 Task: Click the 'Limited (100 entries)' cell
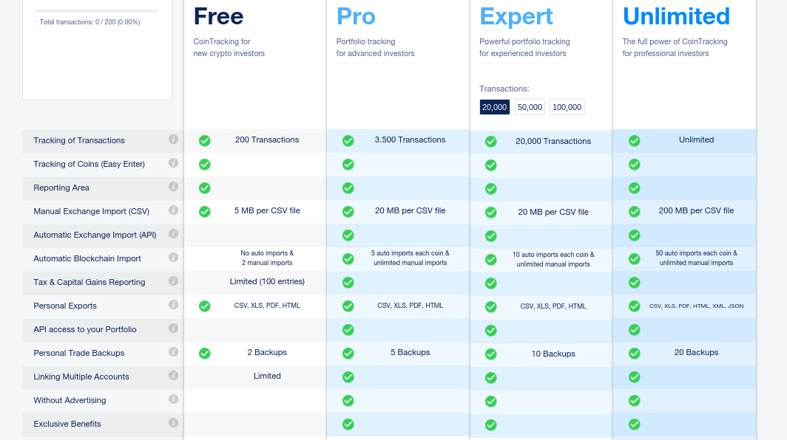click(267, 281)
